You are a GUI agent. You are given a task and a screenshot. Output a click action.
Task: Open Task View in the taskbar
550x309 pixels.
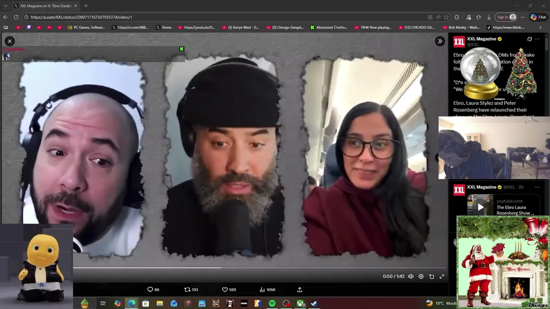pyautogui.click(x=103, y=303)
